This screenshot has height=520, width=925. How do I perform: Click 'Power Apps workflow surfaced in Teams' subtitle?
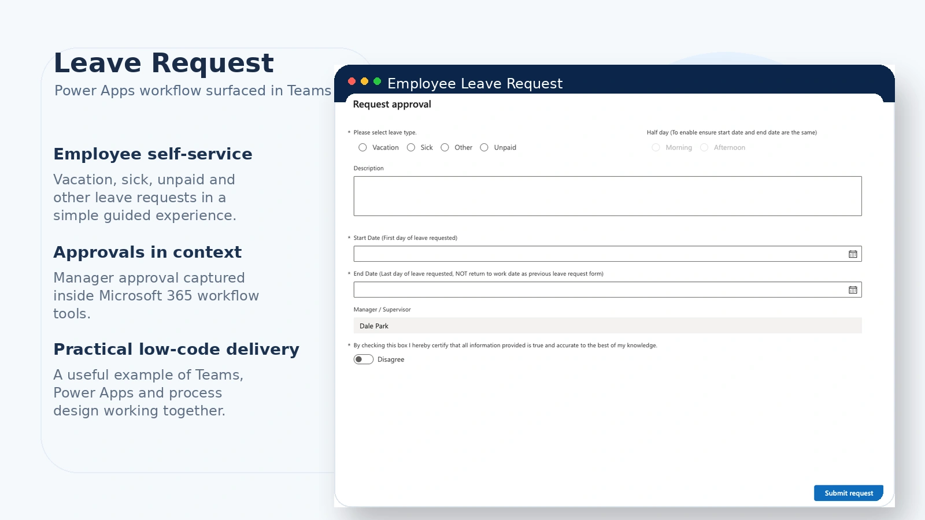[x=193, y=91]
